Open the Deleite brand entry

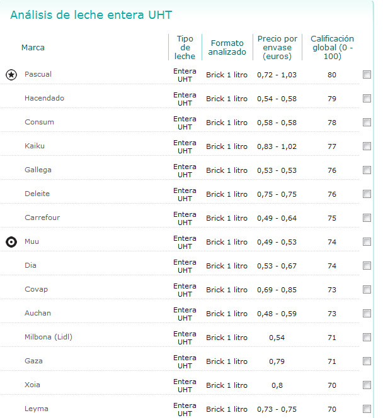click(37, 194)
